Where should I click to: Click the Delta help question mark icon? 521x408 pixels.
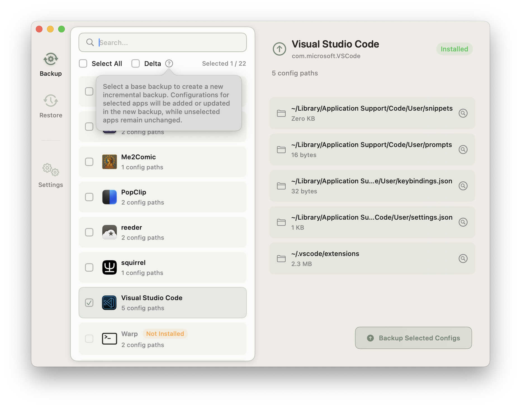tap(169, 63)
